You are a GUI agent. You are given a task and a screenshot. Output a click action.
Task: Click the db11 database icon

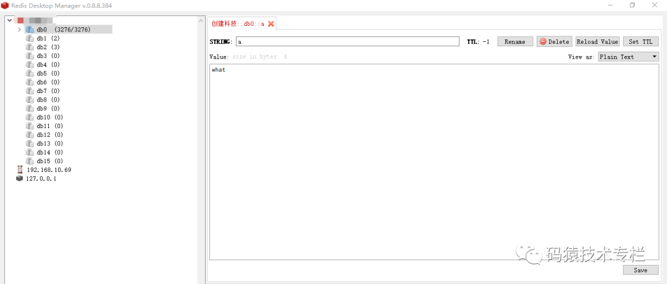(30, 126)
